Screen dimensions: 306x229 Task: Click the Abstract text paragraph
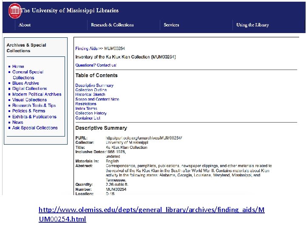click(189, 173)
